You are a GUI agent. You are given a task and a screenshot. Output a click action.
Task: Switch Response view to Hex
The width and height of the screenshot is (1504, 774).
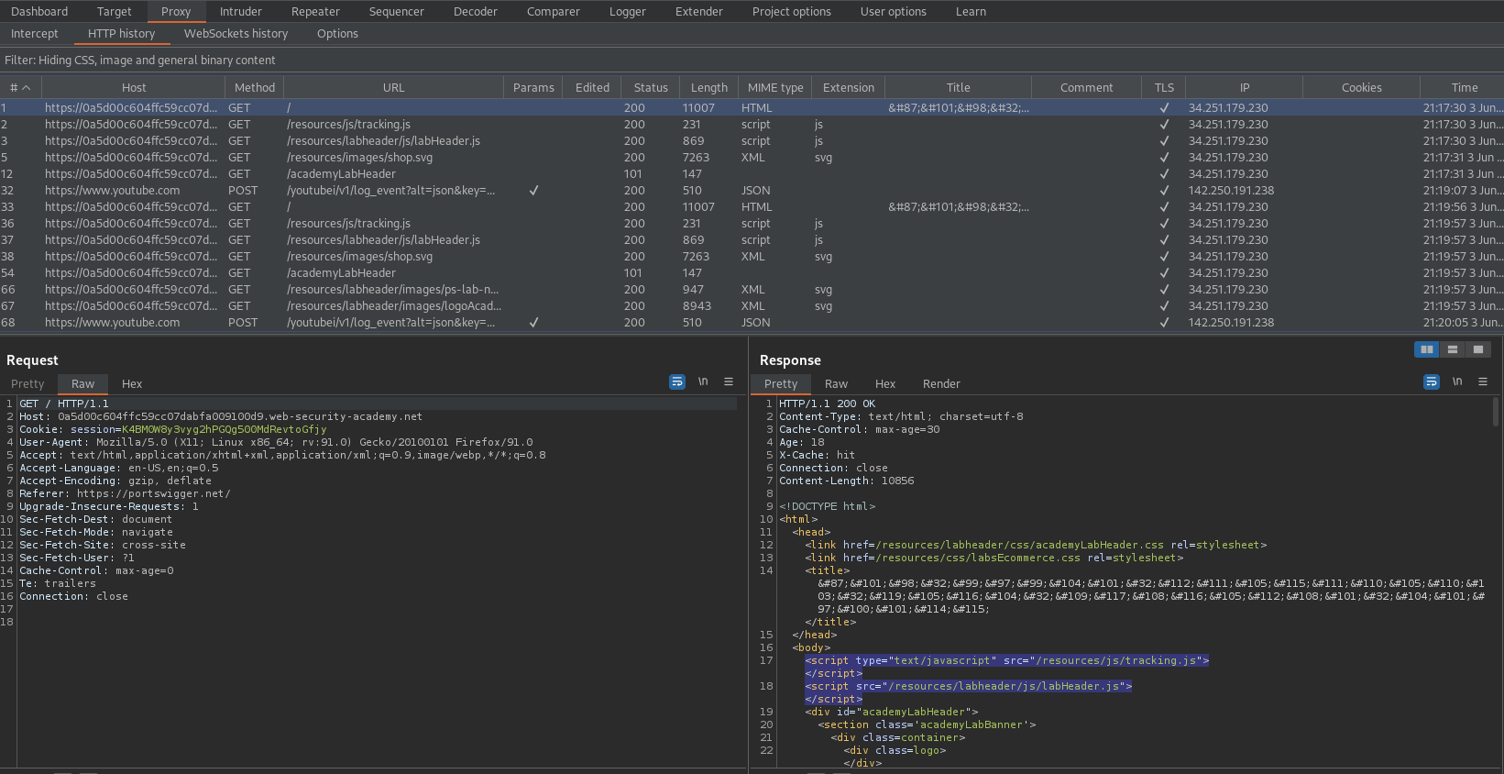click(885, 384)
